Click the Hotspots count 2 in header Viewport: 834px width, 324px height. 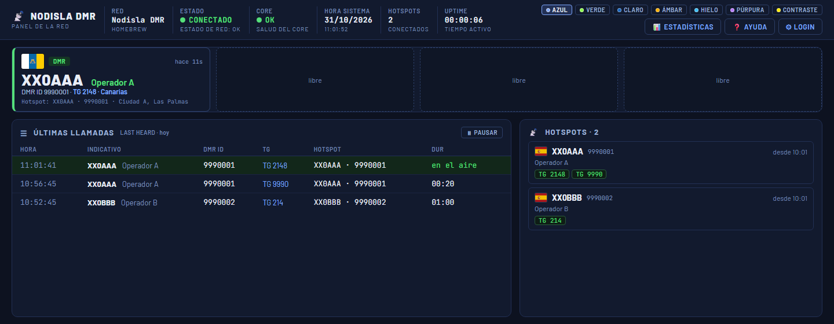[390, 20]
